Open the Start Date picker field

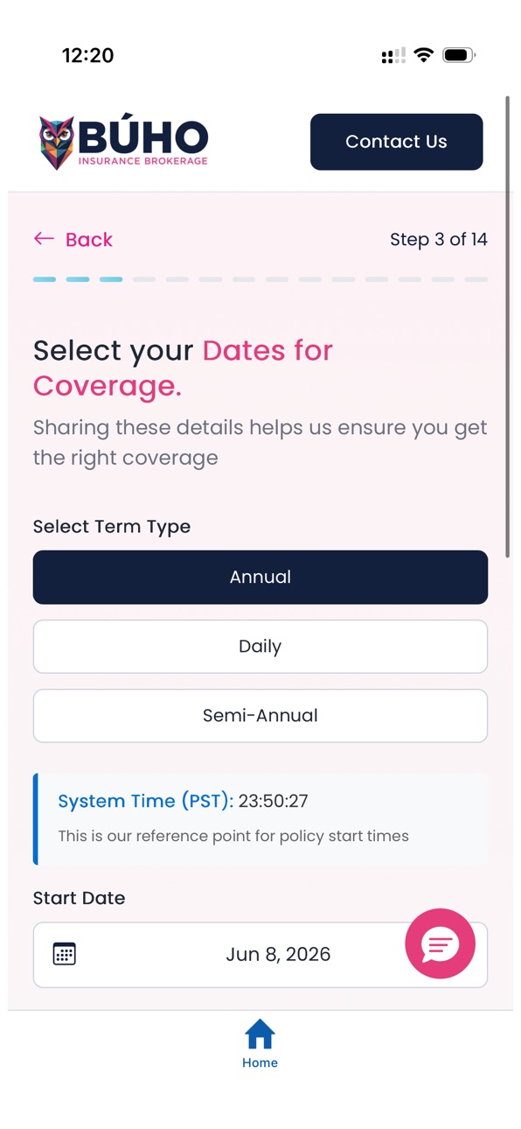[260, 955]
